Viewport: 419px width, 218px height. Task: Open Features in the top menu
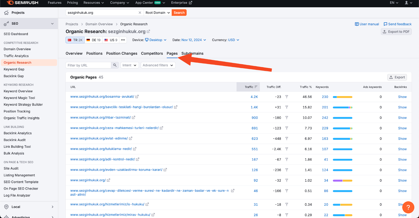55,3
